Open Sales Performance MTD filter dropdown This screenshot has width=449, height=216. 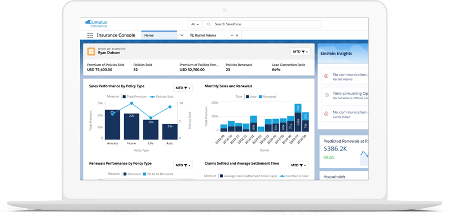[x=183, y=88]
